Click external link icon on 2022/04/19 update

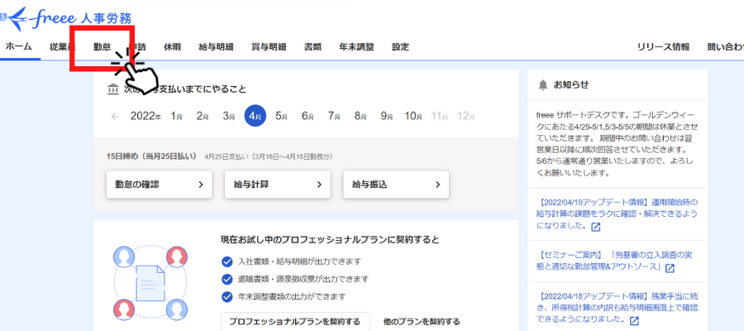596,226
